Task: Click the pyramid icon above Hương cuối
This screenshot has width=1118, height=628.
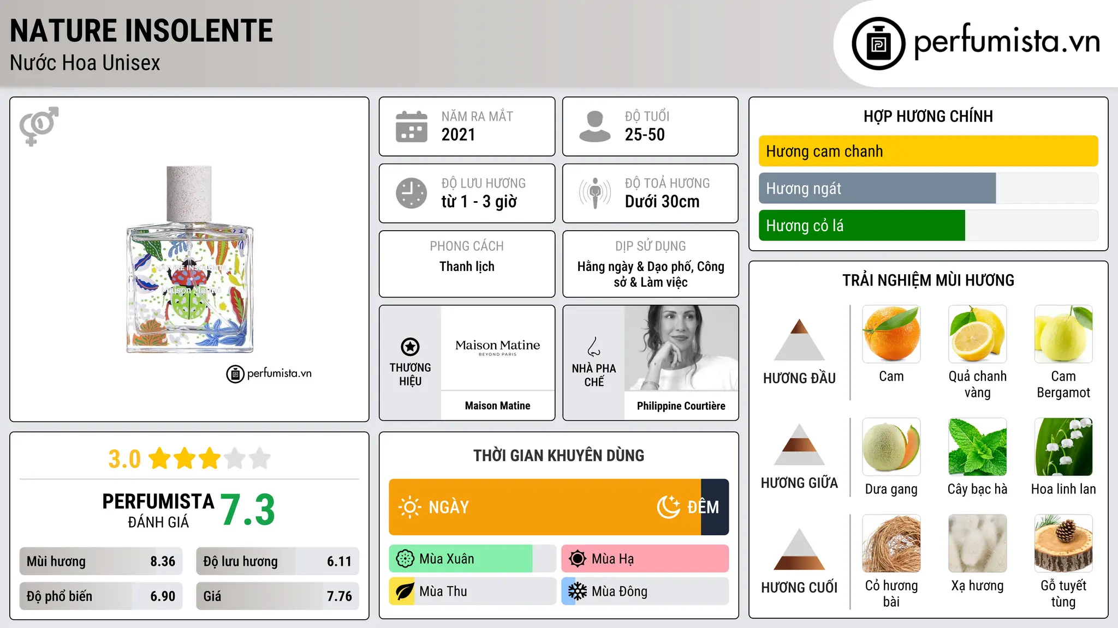Action: 799,549
